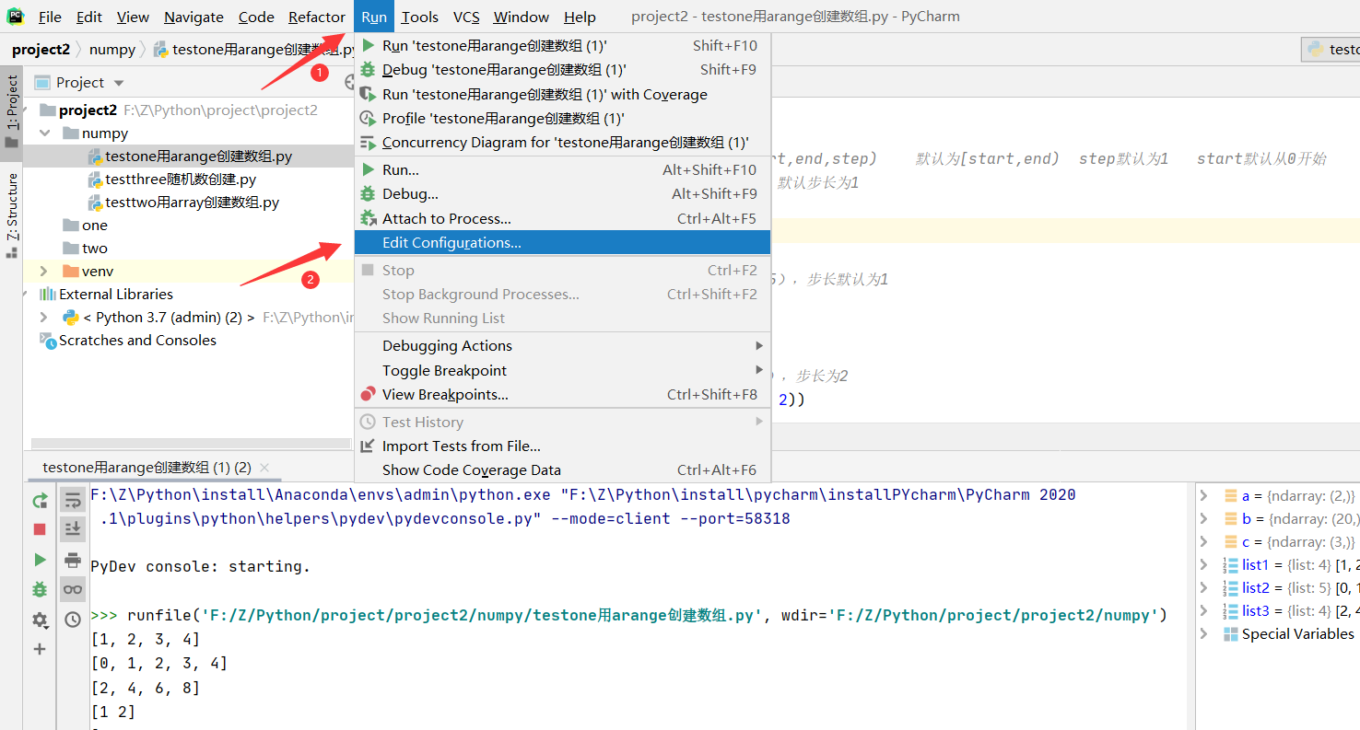
Task: Open console settings gear
Action: [40, 620]
